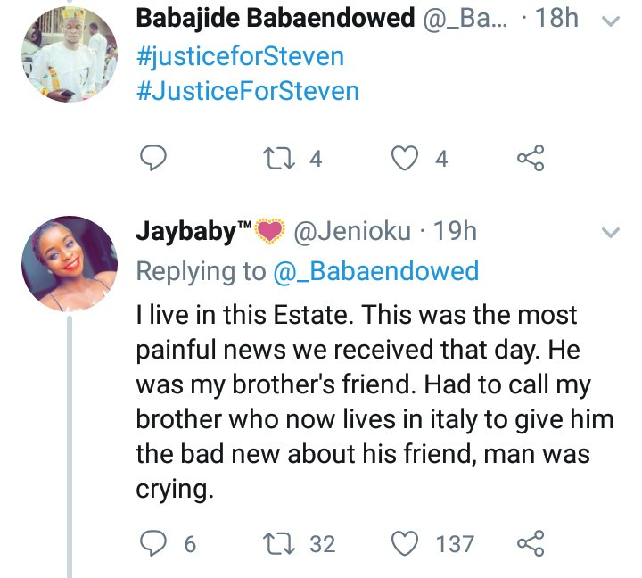Open dropdown chevron on Jaybaby's tweet
642x578 pixels.
click(x=611, y=233)
